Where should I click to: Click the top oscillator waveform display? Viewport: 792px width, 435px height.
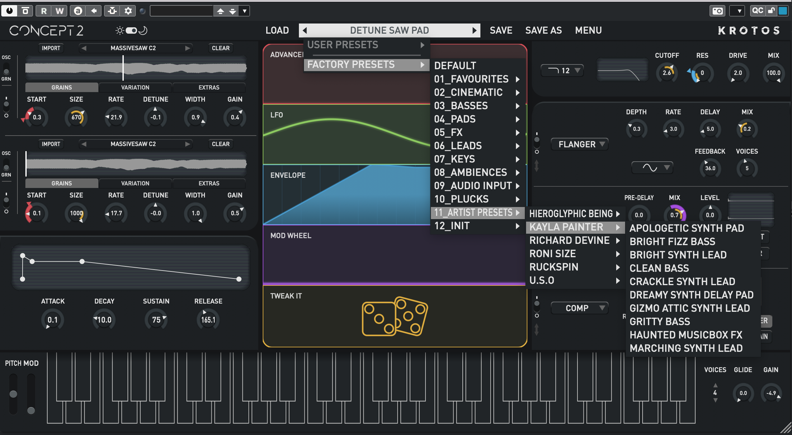coord(136,68)
